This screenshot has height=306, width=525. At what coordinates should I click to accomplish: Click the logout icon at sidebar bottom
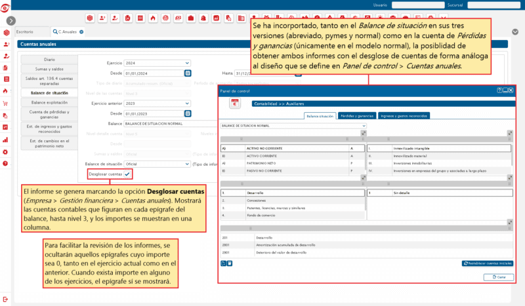(5, 299)
